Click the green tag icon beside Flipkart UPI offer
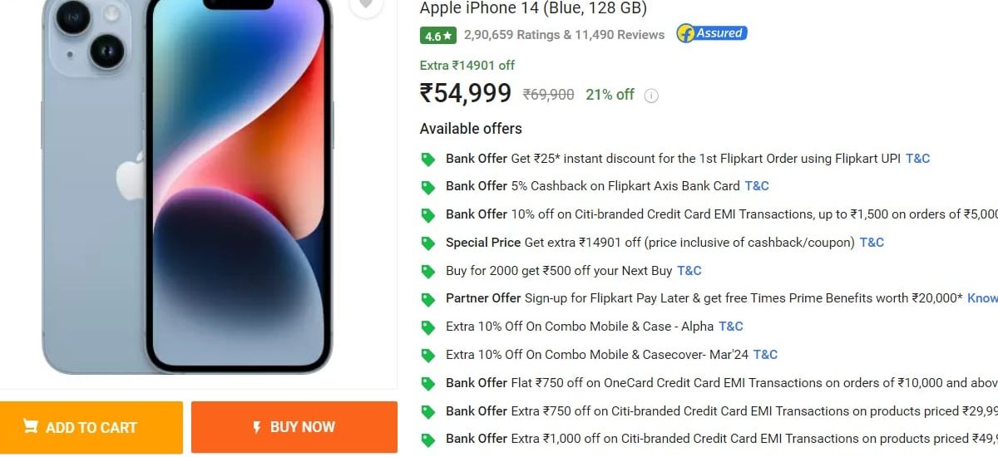998x457 pixels. tap(427, 159)
